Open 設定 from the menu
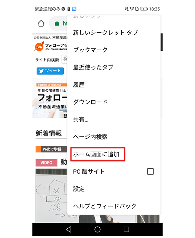Screen dimensions: 195x238 [114, 189]
